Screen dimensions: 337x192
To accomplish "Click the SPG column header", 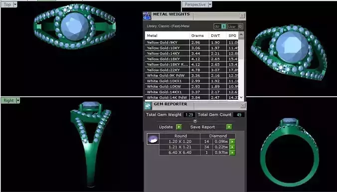I will [x=232, y=35].
